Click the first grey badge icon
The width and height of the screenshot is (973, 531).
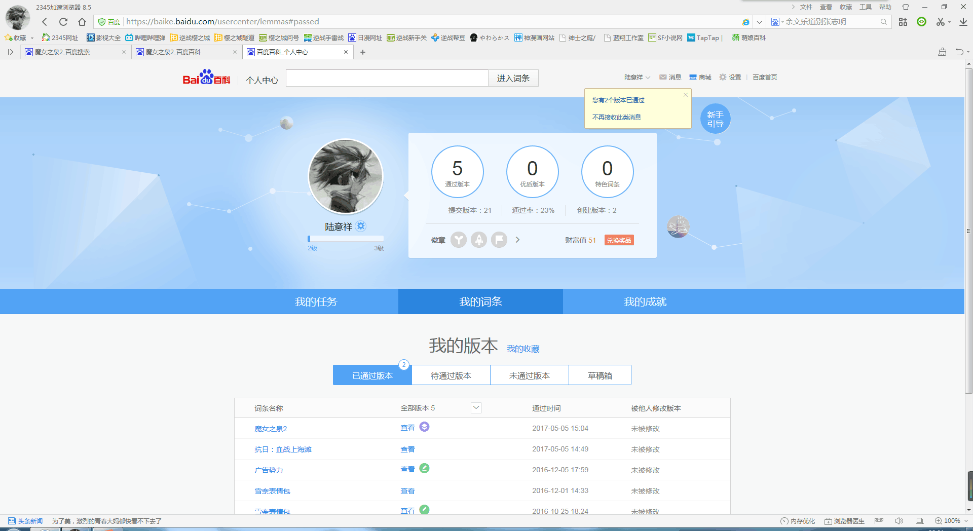(x=459, y=240)
